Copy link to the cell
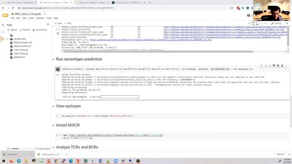 click(270, 66)
